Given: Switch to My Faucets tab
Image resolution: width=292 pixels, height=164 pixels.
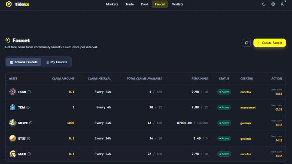Looking at the screenshot, I should [56, 62].
